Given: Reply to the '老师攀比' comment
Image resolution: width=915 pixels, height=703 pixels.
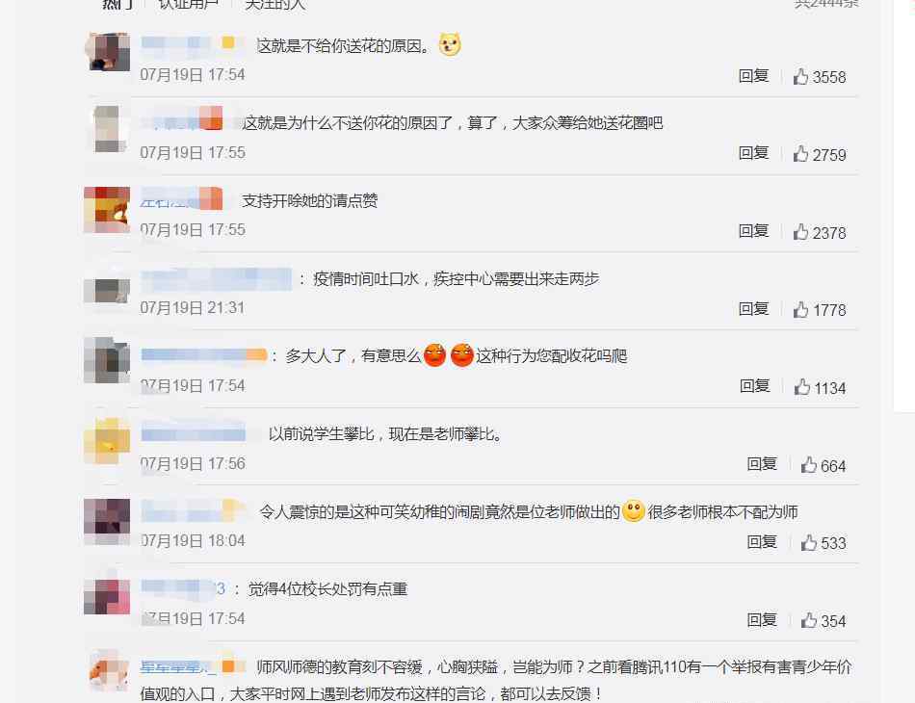Looking at the screenshot, I should coord(762,464).
